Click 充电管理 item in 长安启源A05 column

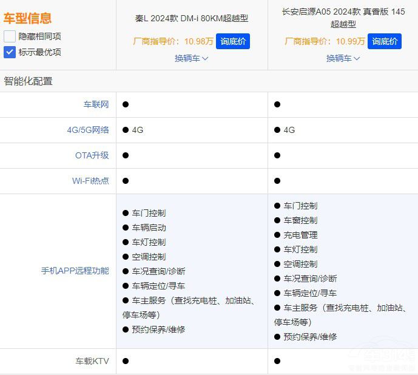click(300, 235)
